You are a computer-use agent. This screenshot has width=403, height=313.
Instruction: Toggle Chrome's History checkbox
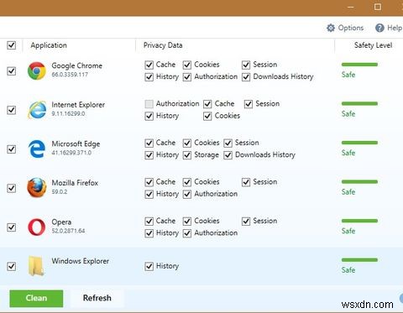click(149, 77)
